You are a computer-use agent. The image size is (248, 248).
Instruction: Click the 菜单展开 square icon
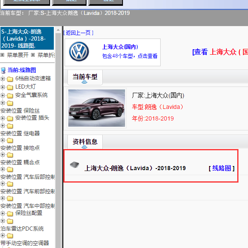click(x=2, y=55)
